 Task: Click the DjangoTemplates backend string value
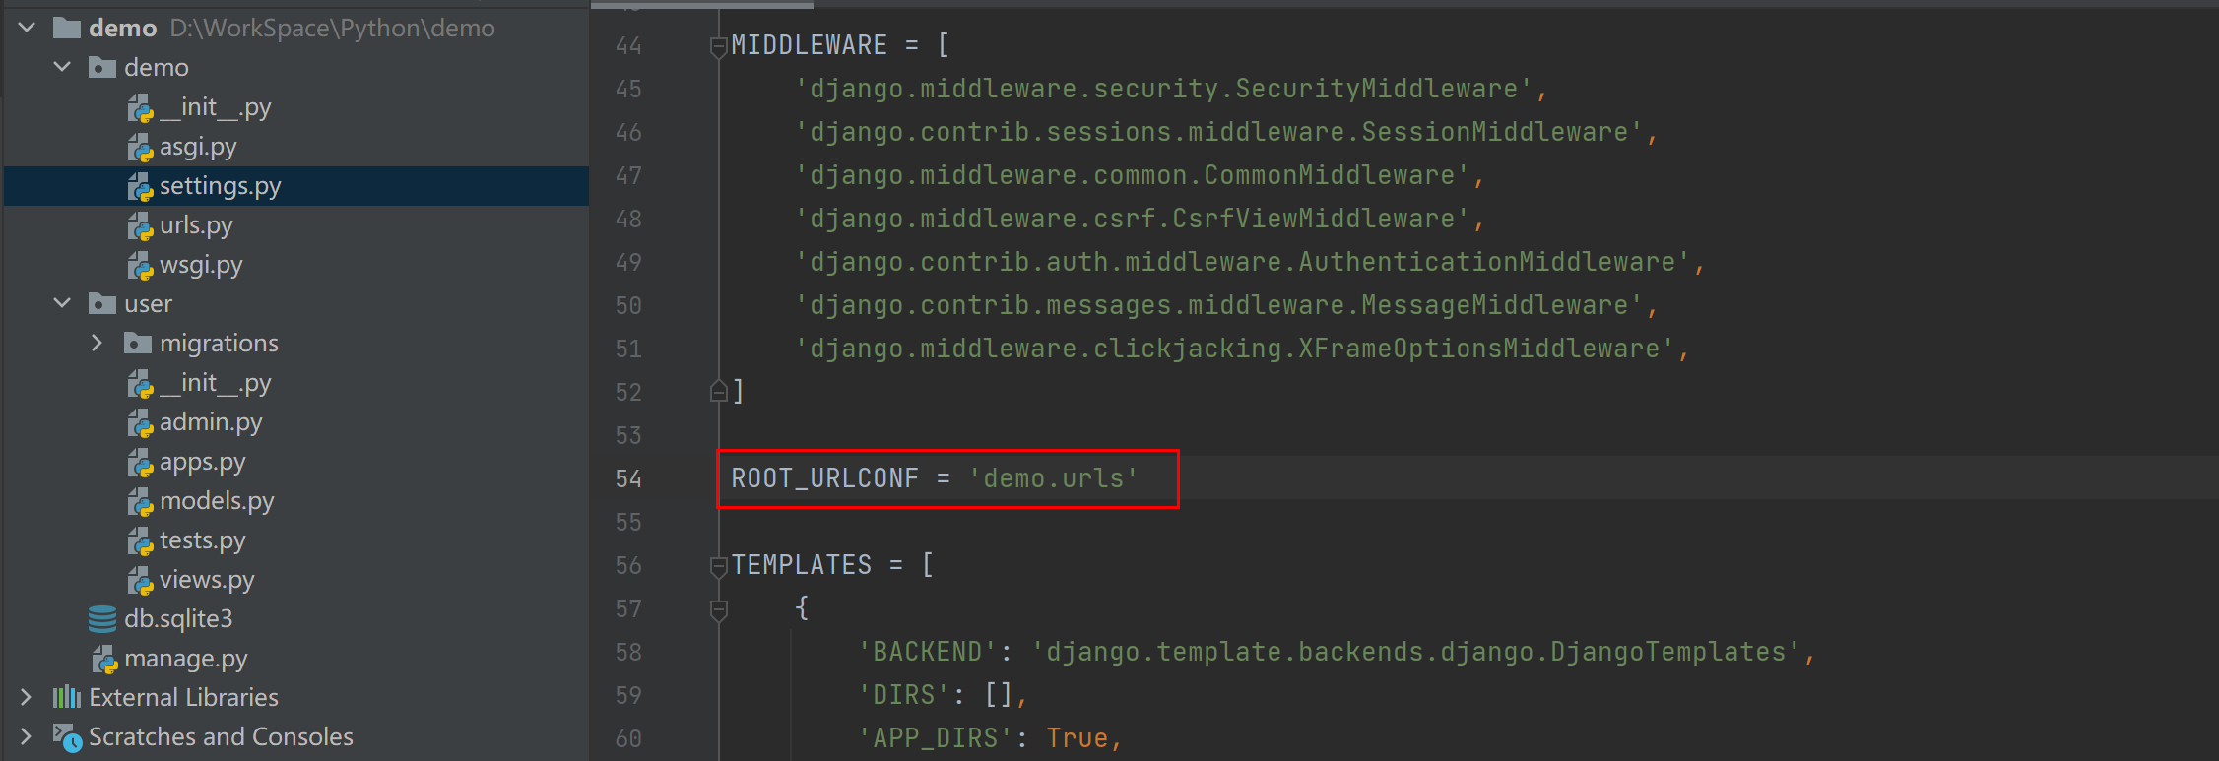(x=1416, y=652)
